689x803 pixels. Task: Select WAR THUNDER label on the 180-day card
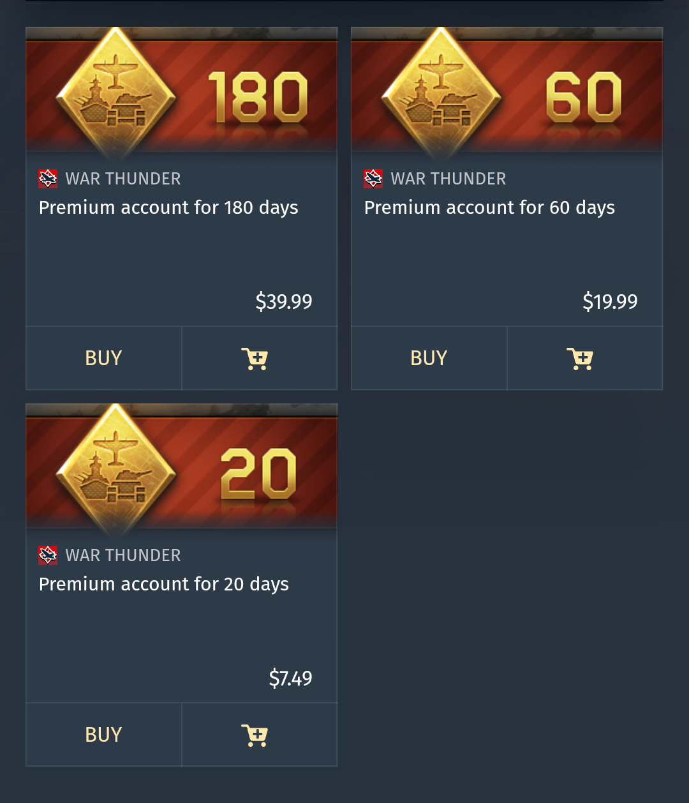coord(123,179)
